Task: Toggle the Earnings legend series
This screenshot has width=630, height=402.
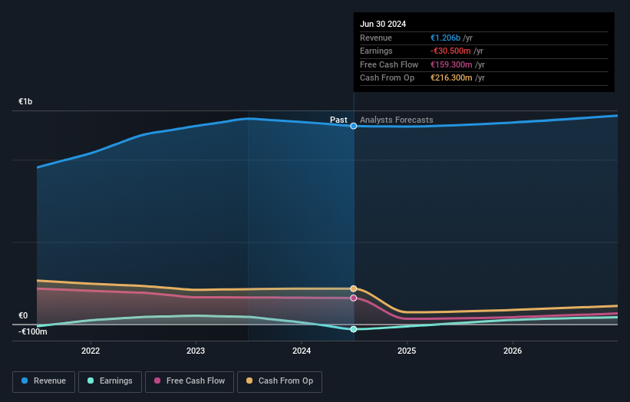Action: (110, 381)
